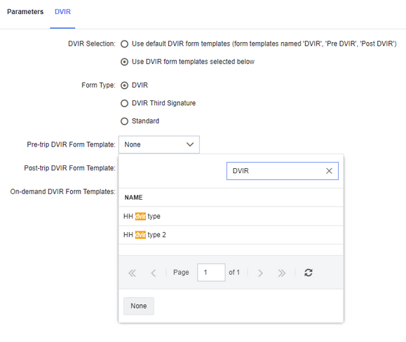Select Use default DVIR form templates option

pos(124,44)
